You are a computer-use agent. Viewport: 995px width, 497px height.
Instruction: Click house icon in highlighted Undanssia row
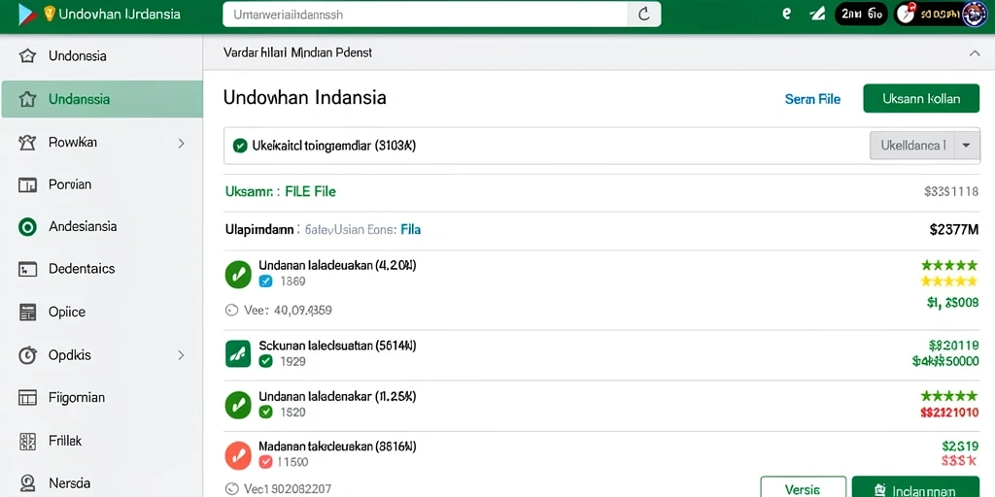(x=27, y=99)
